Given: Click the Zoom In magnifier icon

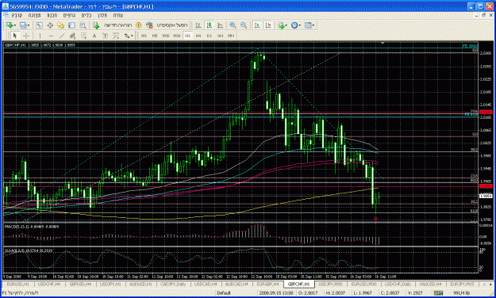Looking at the screenshot, I should 233,25.
